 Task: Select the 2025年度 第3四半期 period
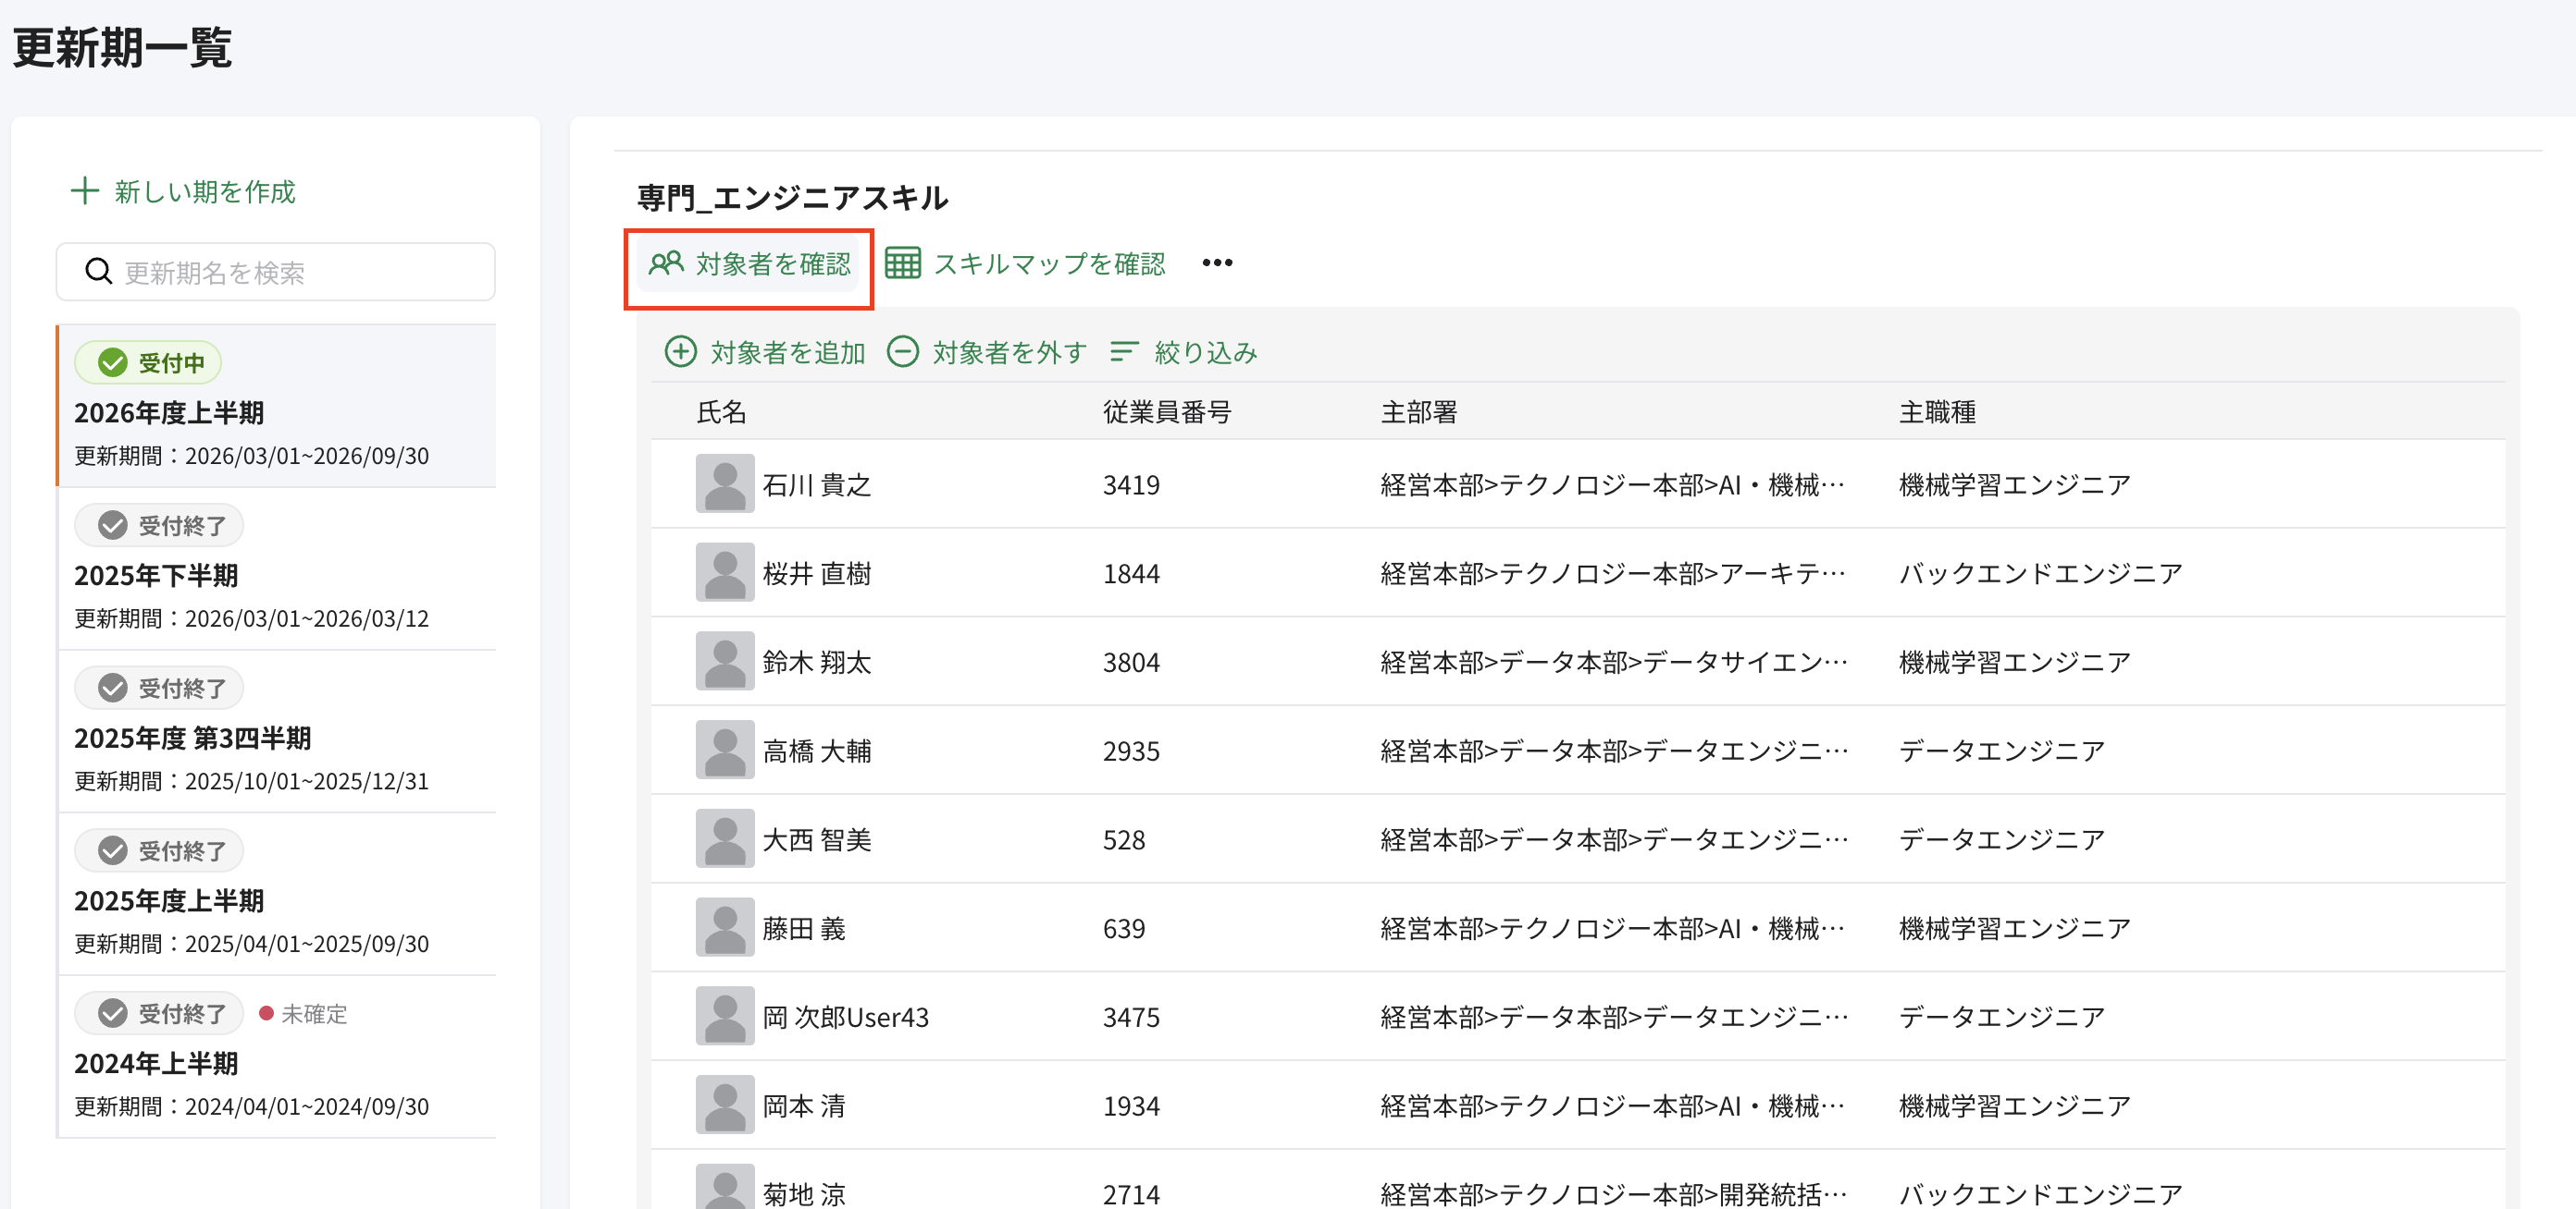tap(277, 731)
